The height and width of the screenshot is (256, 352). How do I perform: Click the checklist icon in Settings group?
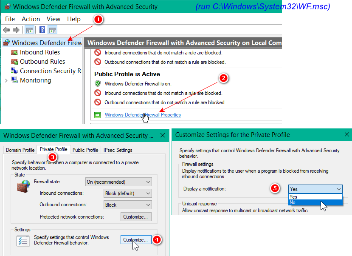click(x=23, y=241)
